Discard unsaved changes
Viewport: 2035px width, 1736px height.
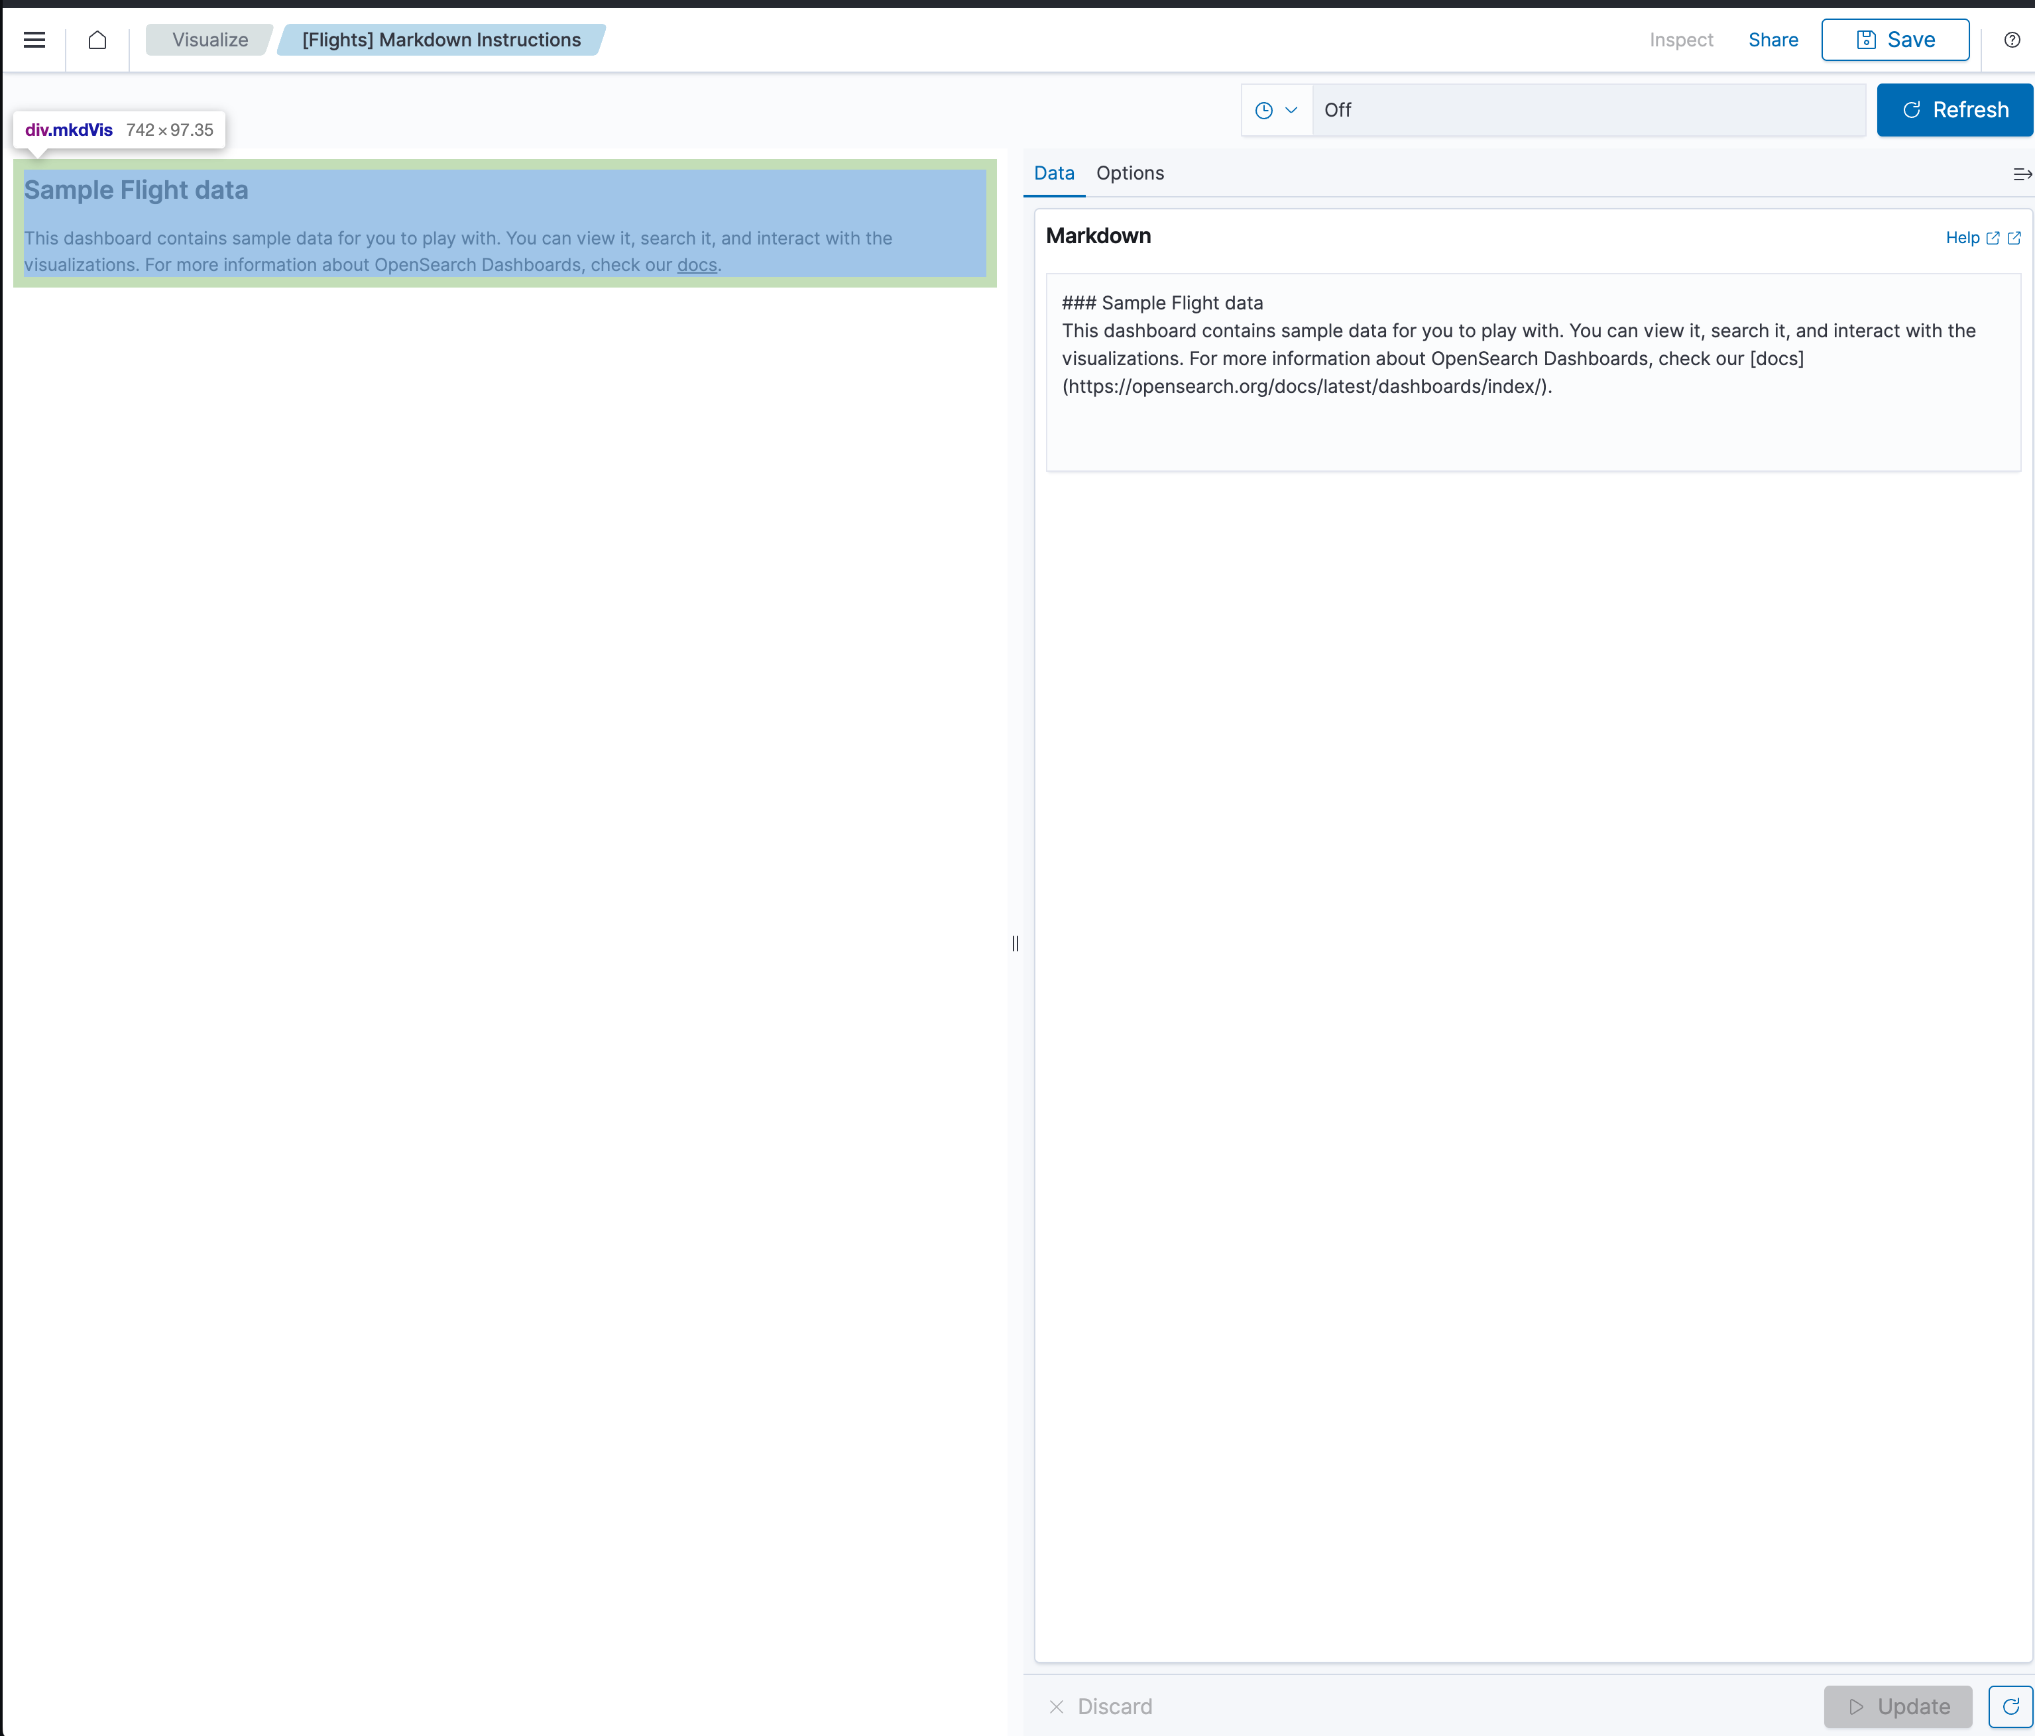coord(1100,1707)
